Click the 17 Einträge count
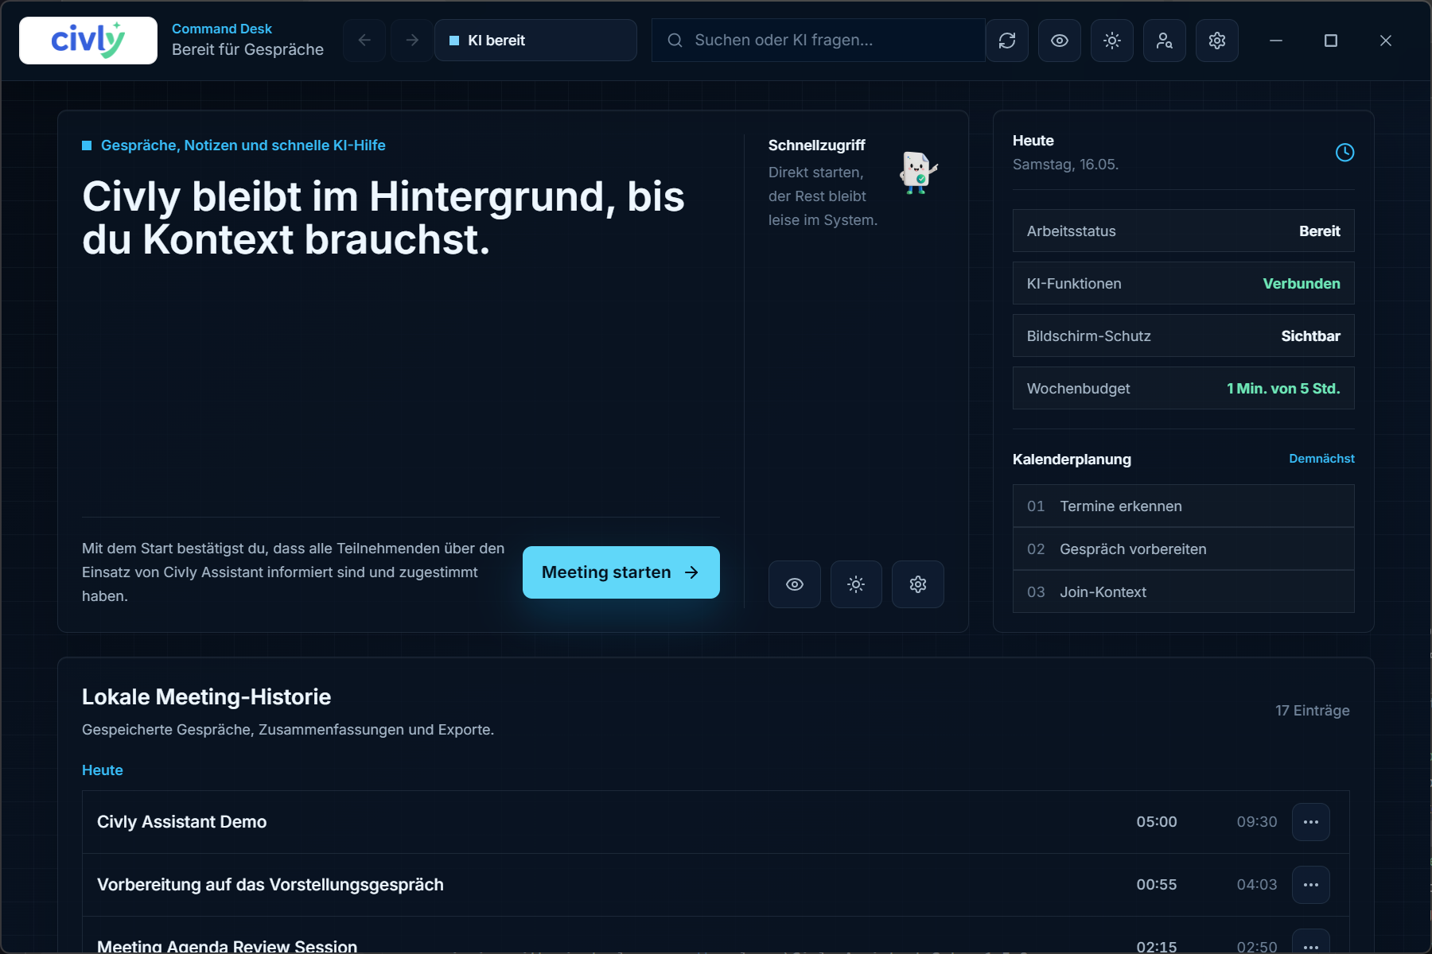This screenshot has width=1432, height=954. click(x=1313, y=711)
